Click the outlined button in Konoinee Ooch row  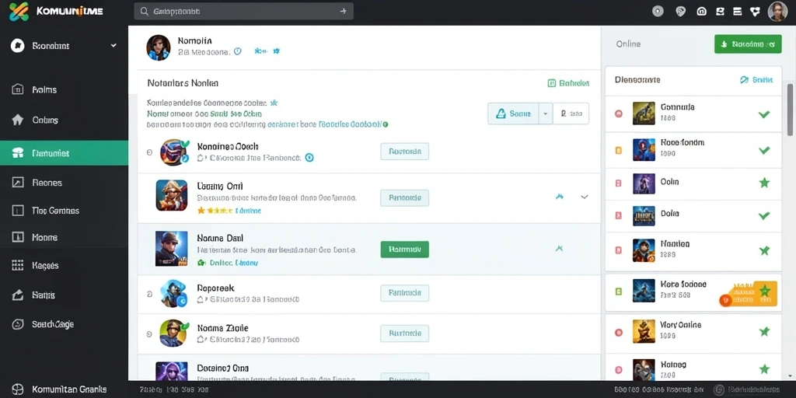point(404,152)
